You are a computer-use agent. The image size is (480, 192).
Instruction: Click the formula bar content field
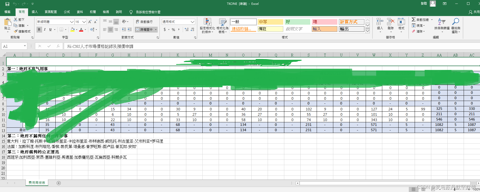click(272, 46)
